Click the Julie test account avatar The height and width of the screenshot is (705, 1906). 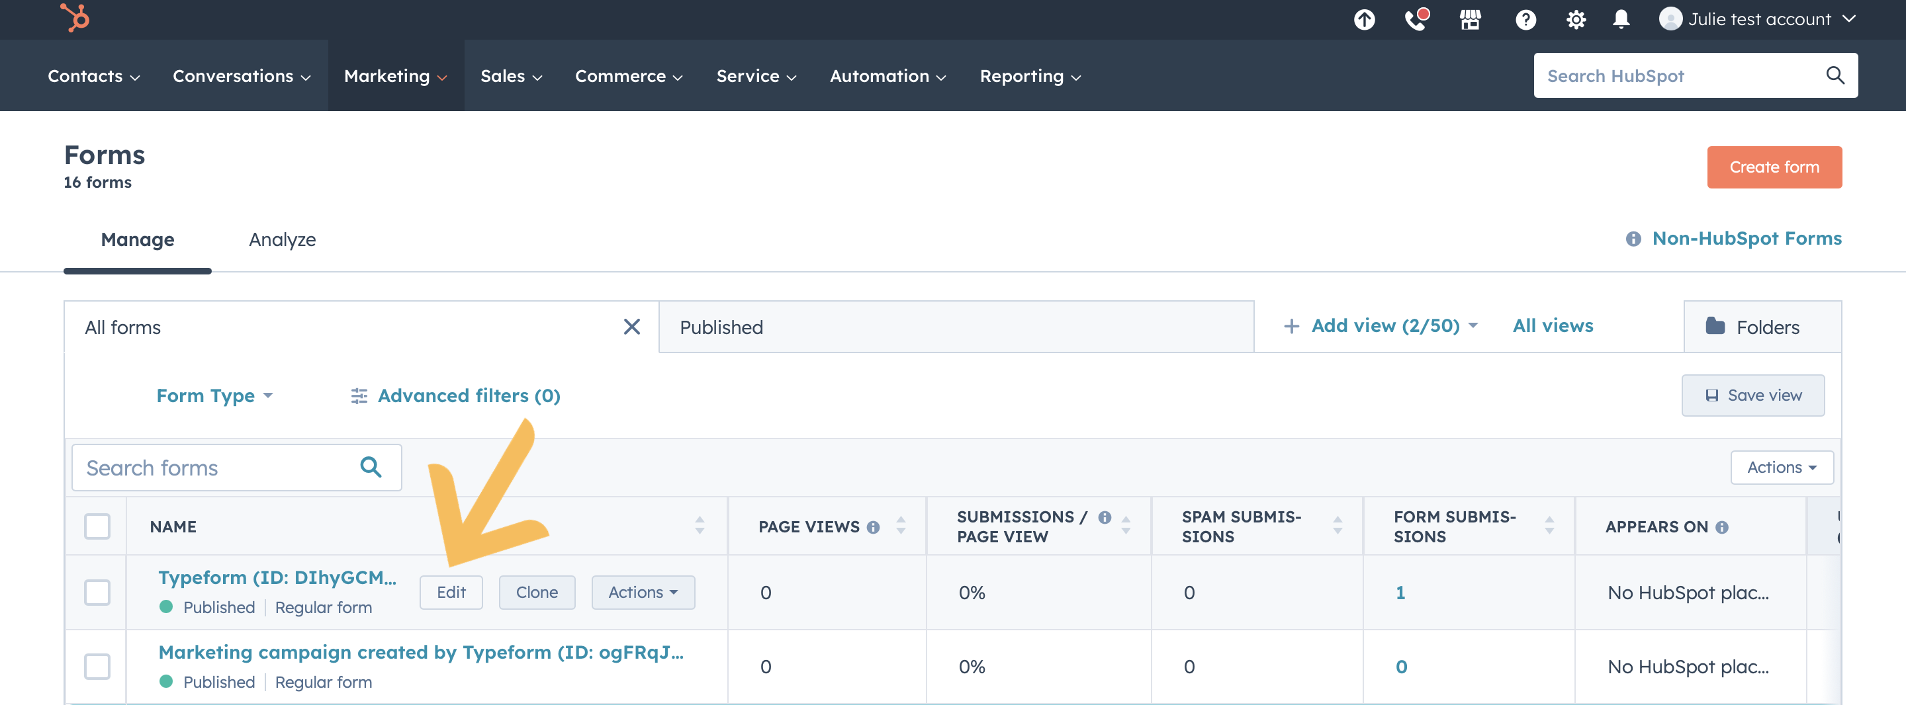pos(1670,19)
